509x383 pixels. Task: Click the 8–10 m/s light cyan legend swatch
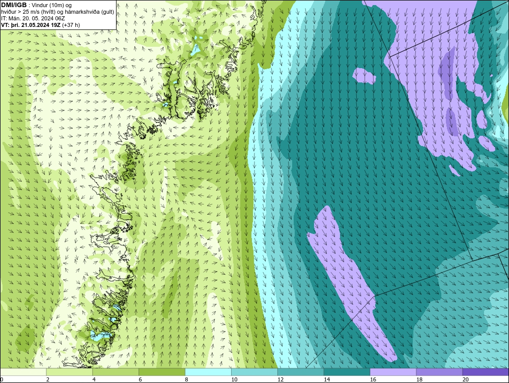click(208, 372)
